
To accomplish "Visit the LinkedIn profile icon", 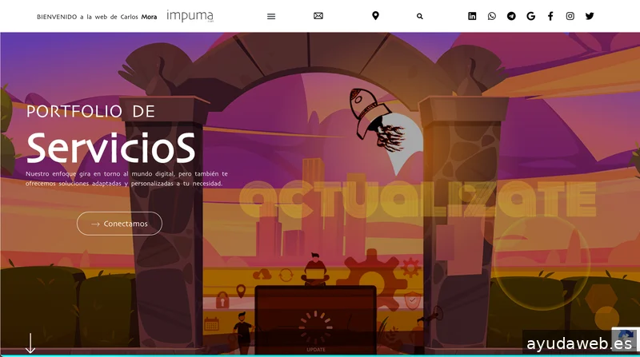I will 472,16.
